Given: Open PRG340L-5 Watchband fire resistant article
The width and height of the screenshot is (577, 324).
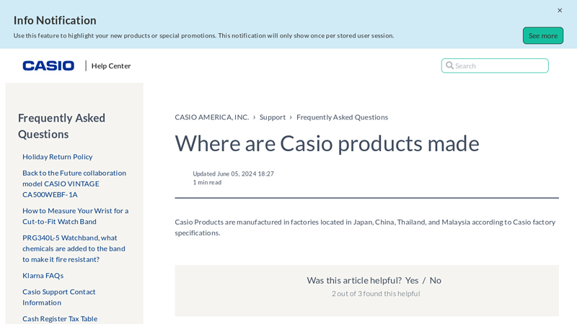Looking at the screenshot, I should coord(74,248).
